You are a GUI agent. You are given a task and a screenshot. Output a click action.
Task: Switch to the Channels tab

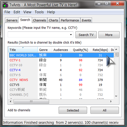pyautogui.click(x=39, y=20)
